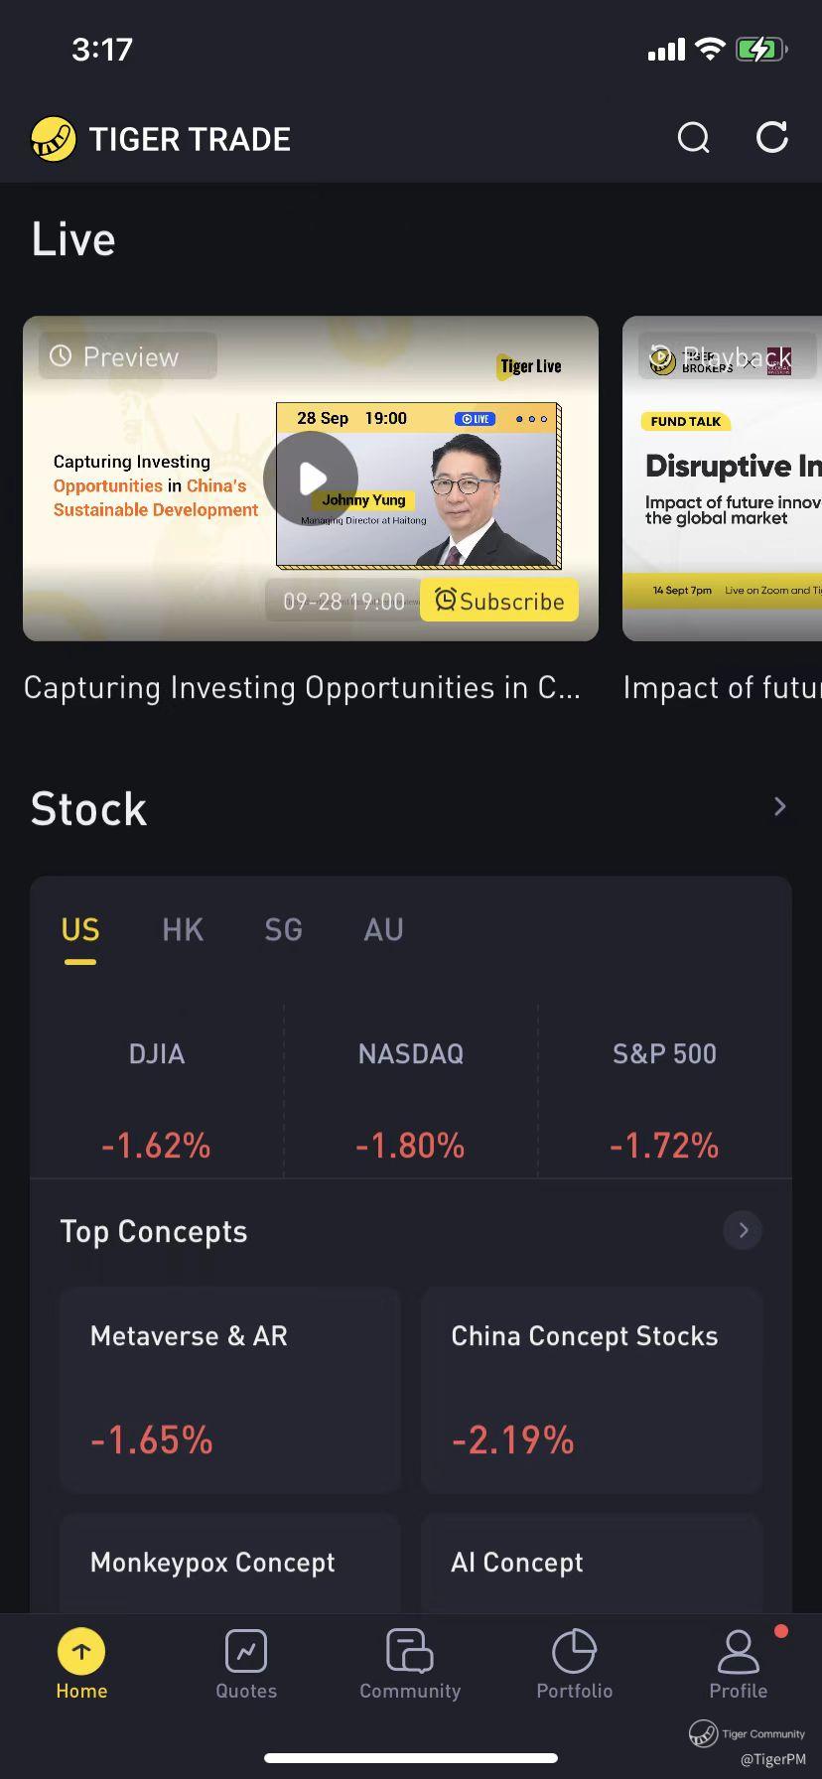Tap the Tiger Trade logo icon
Image resolution: width=822 pixels, height=1779 pixels.
[53, 139]
